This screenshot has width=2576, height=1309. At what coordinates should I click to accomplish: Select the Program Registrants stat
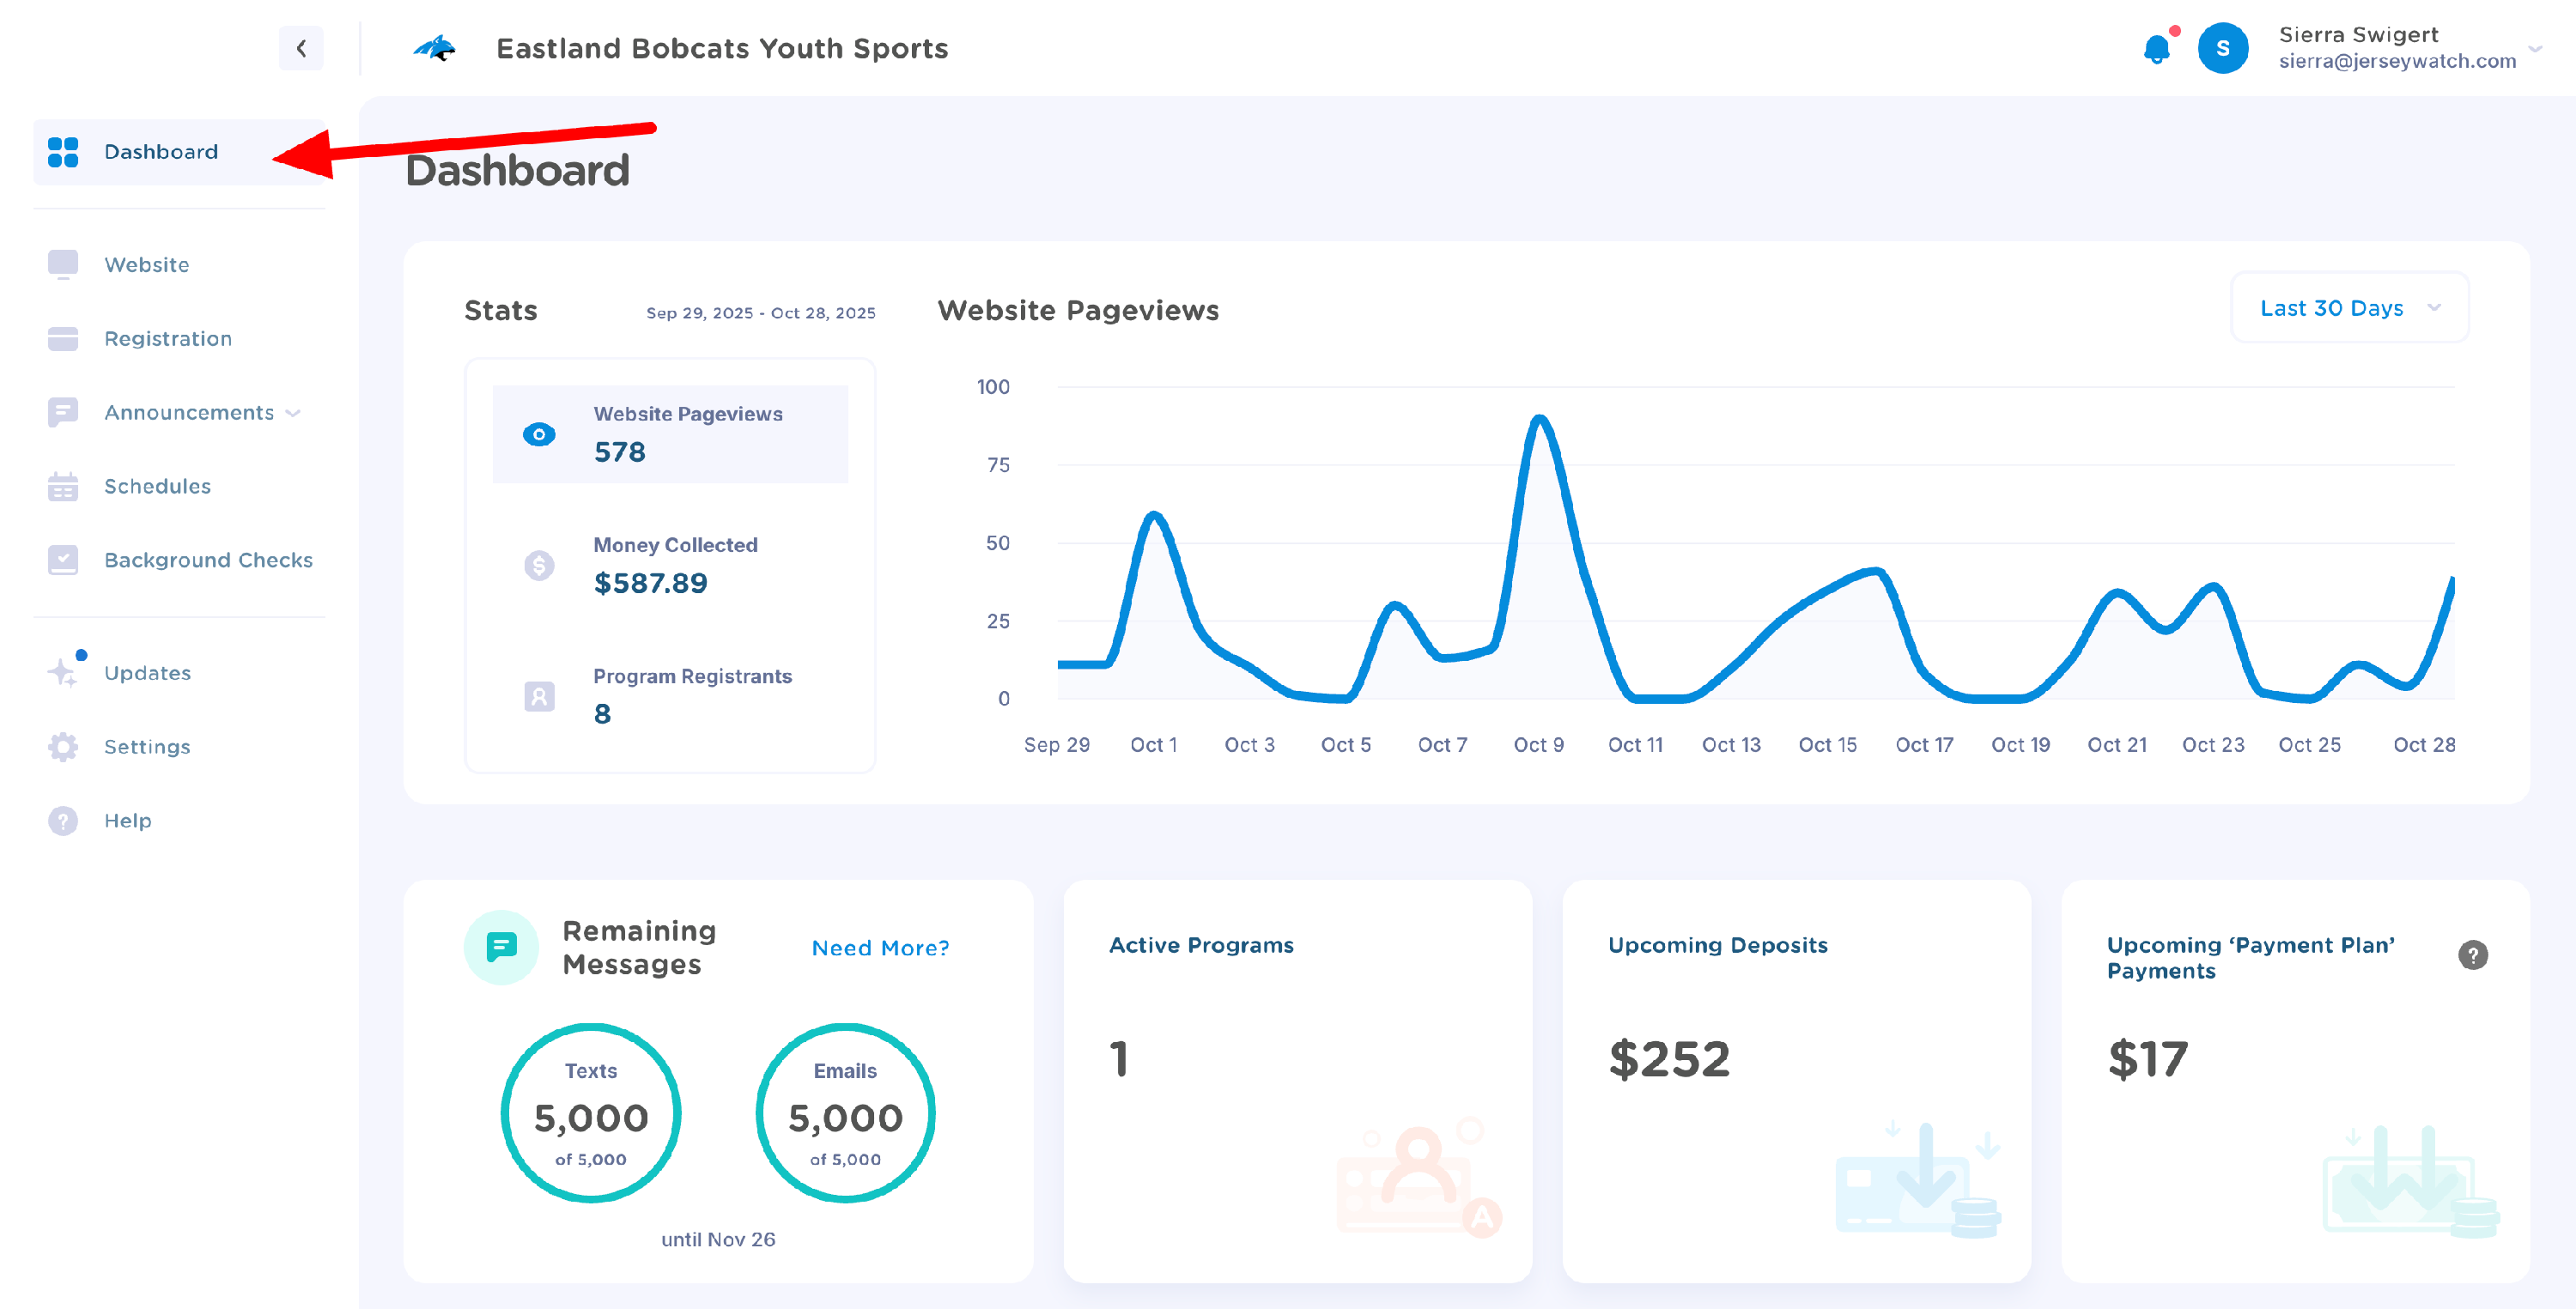tap(670, 696)
